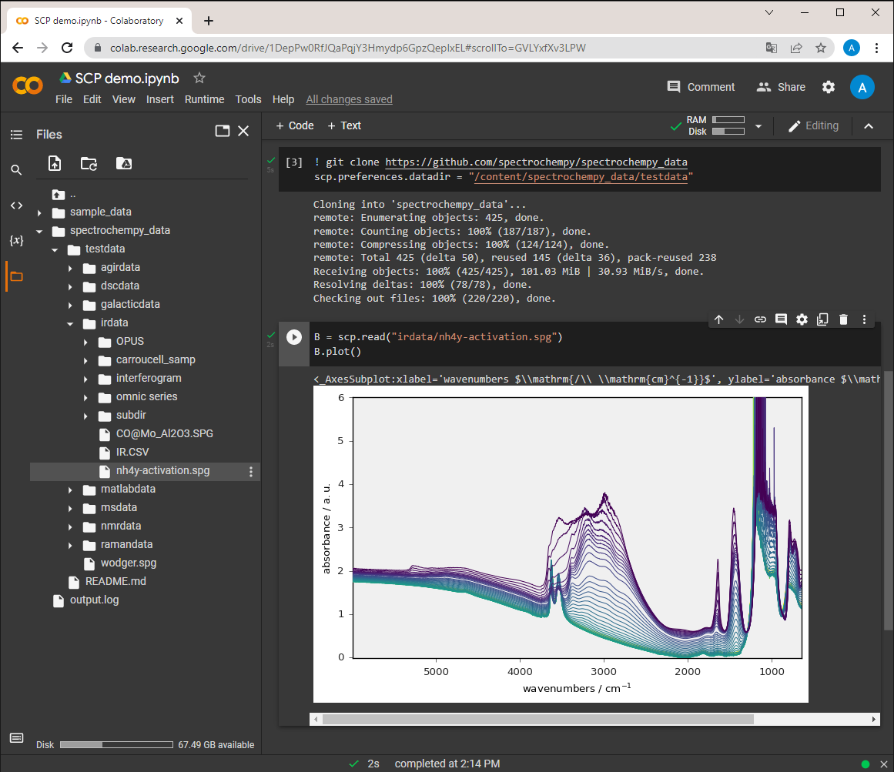Click the Mount Drive icon
Screen dimensions: 894x772
click(124, 164)
